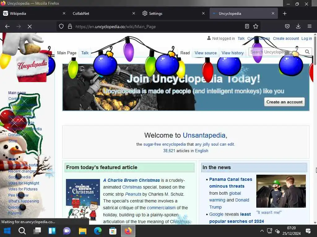Show hidden system tray icons
317x237 pixels.
click(262, 231)
